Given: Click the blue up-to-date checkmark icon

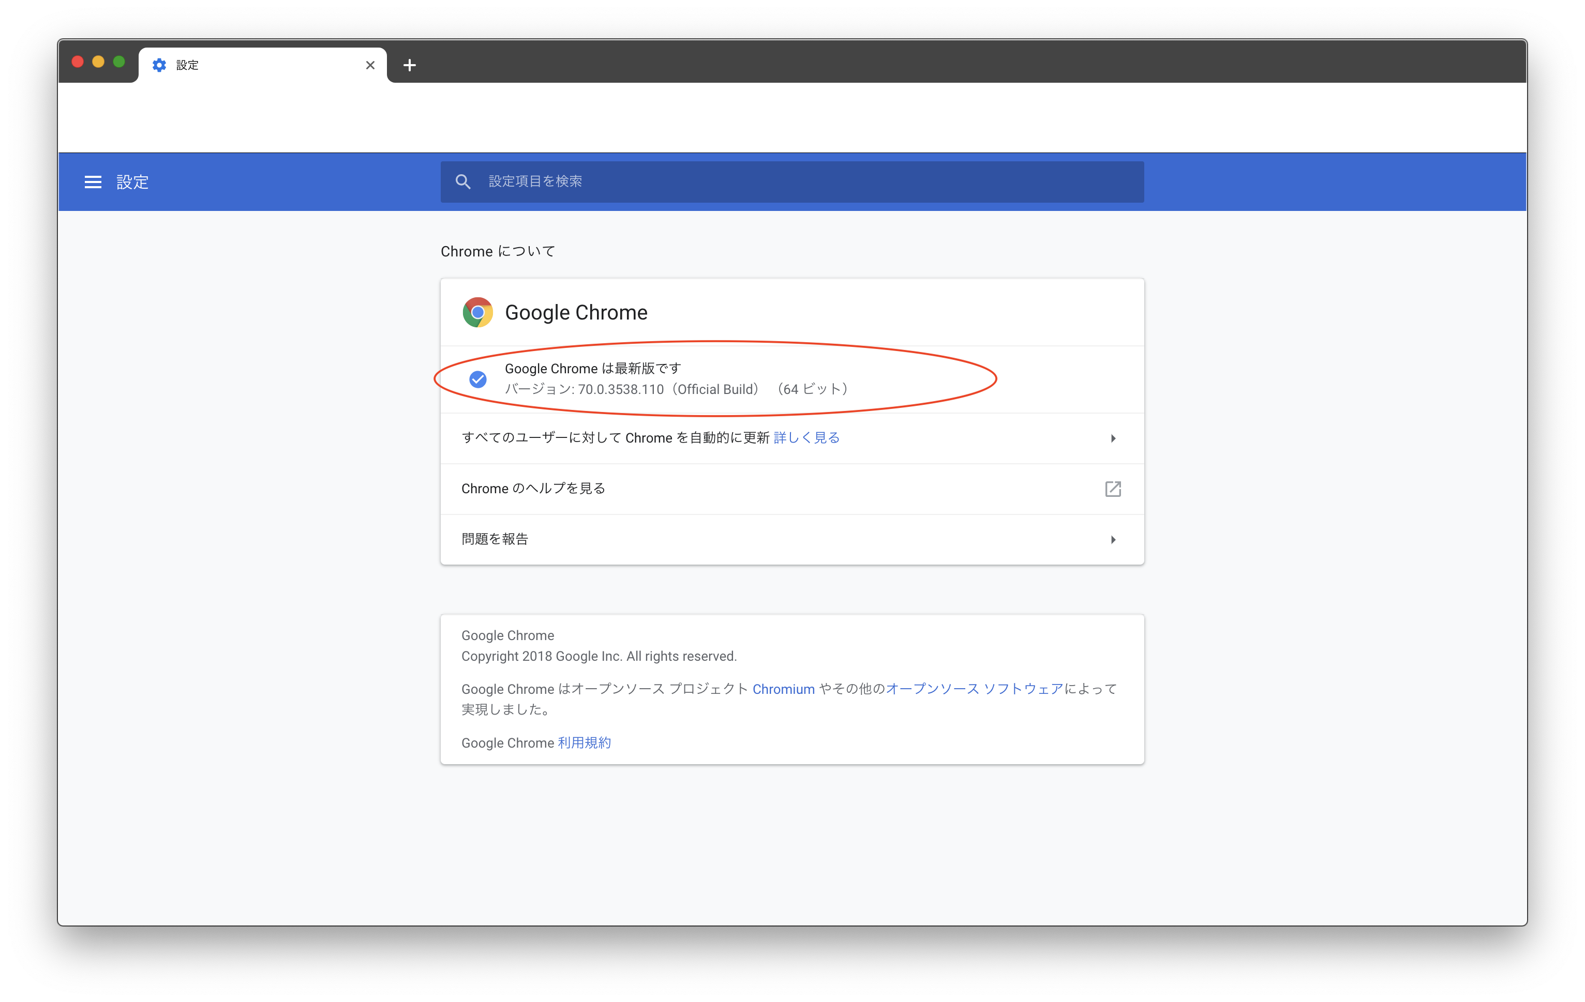Looking at the screenshot, I should [478, 379].
